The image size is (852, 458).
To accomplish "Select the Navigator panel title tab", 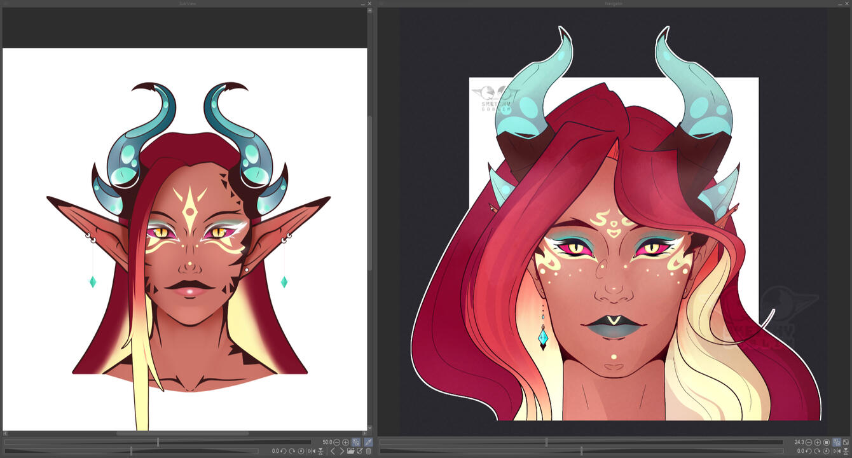I will click(x=613, y=4).
